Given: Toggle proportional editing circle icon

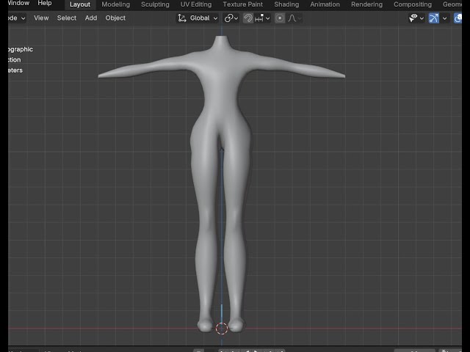Looking at the screenshot, I should coord(279,18).
